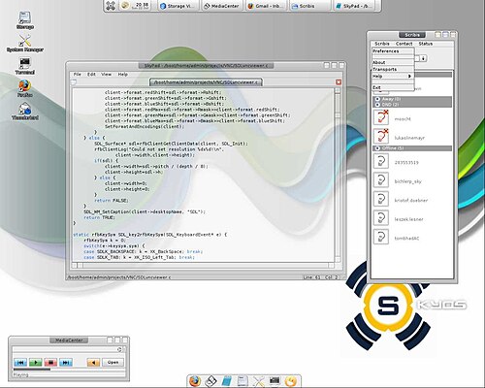Open the Terminal desktop icon
The width and height of the screenshot is (485, 388).
[24, 66]
